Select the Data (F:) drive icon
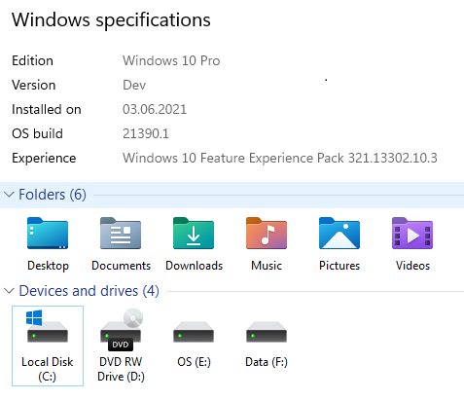Viewport: 464px width, 400px height. (x=267, y=332)
